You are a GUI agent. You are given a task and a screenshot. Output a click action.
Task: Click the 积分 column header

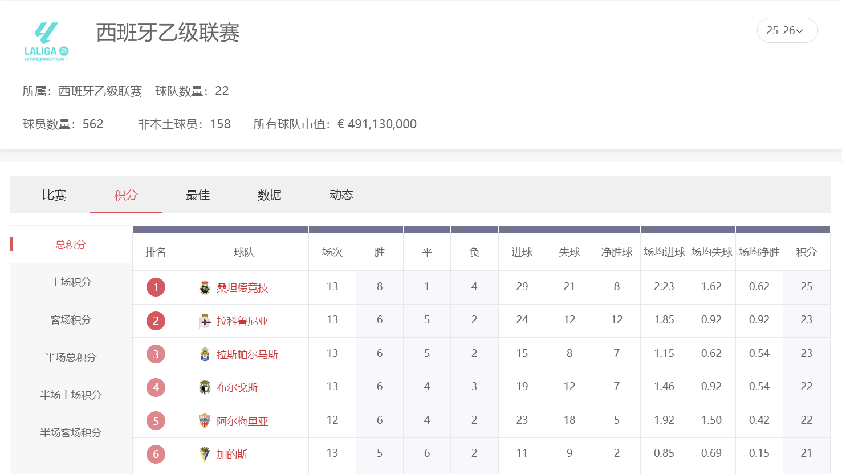point(806,252)
